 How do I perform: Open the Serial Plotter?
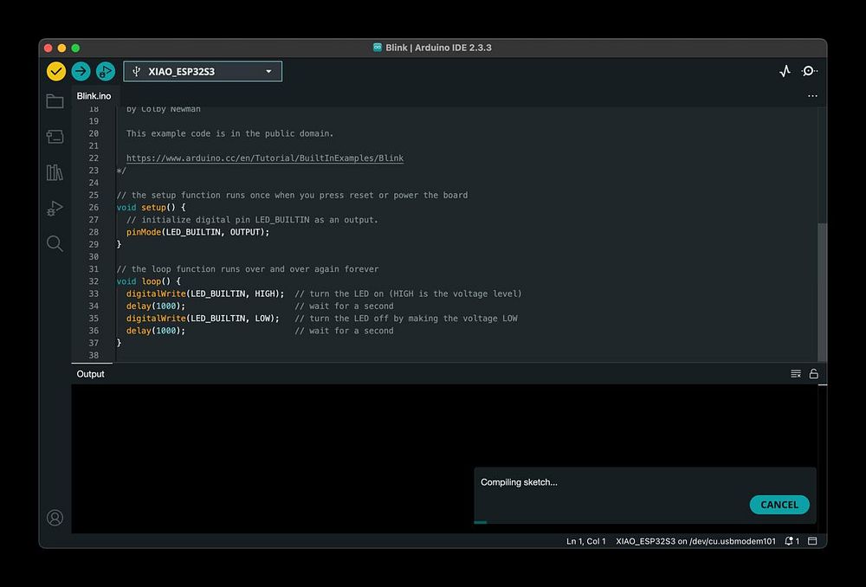[x=785, y=71]
